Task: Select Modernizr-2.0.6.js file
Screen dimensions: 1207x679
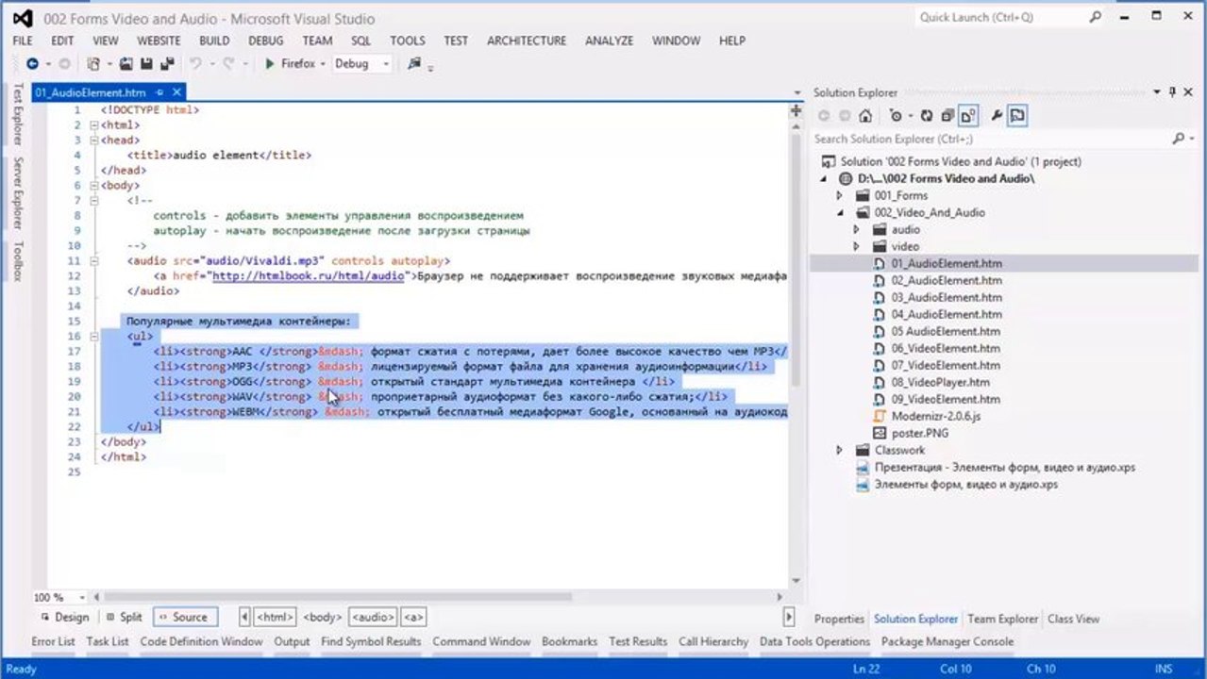Action: [937, 416]
